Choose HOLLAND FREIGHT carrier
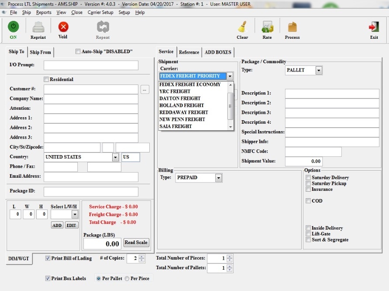Screen dimensions: 389x291 pyautogui.click(x=193, y=105)
